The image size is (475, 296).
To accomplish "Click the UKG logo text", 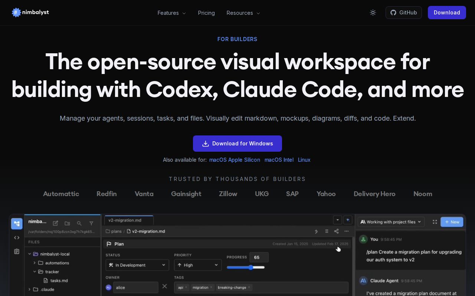I will click(x=262, y=194).
